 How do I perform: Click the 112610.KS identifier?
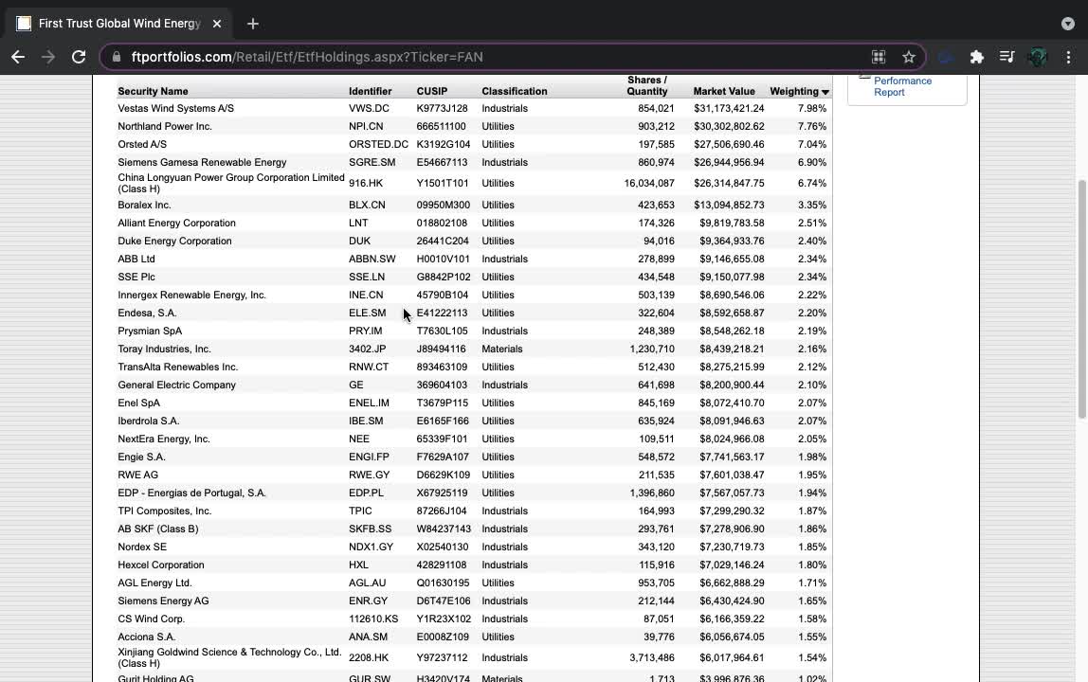[x=373, y=619]
